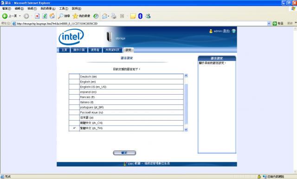Open Back button history dropdown arrow
Viewport: 297px width, 179px height.
click(x=20, y=16)
